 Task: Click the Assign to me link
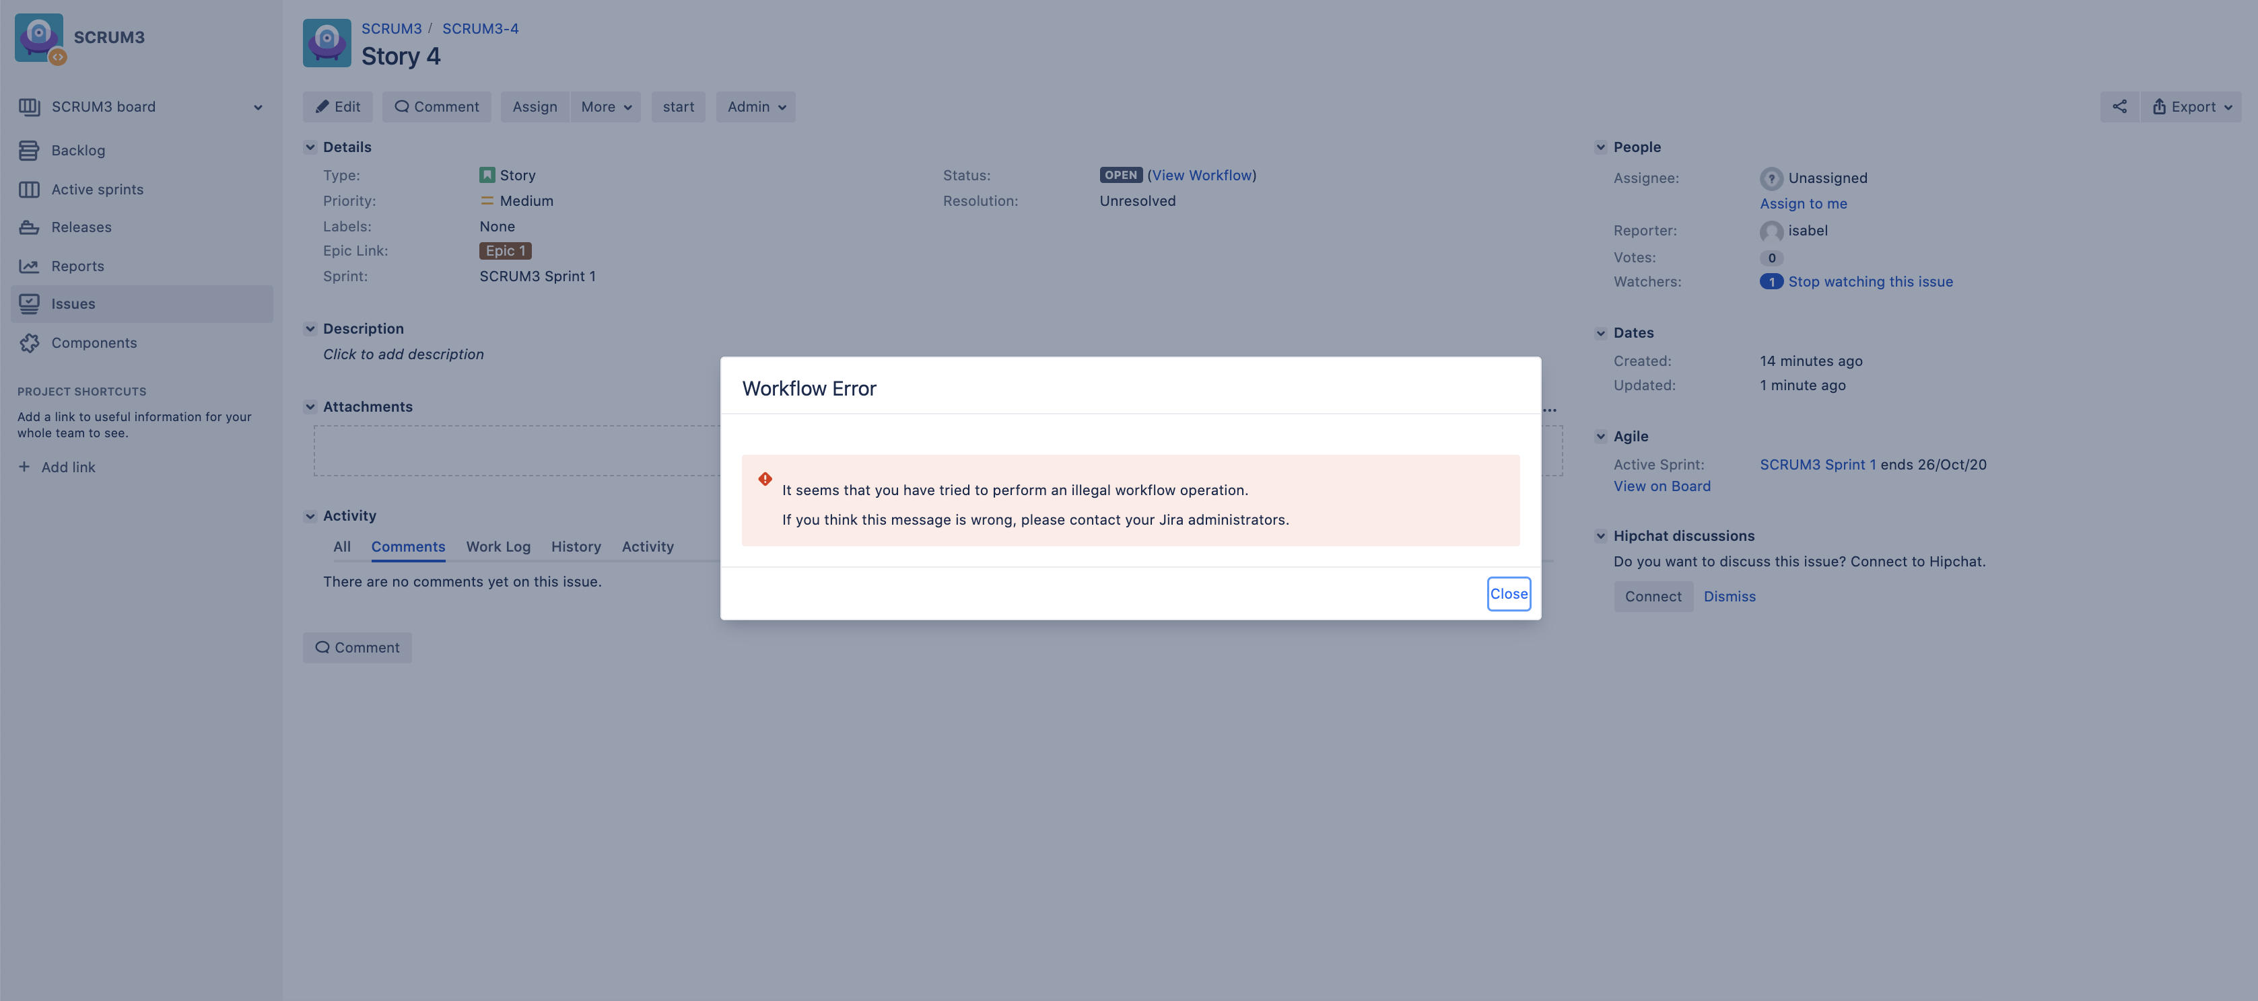point(1803,203)
